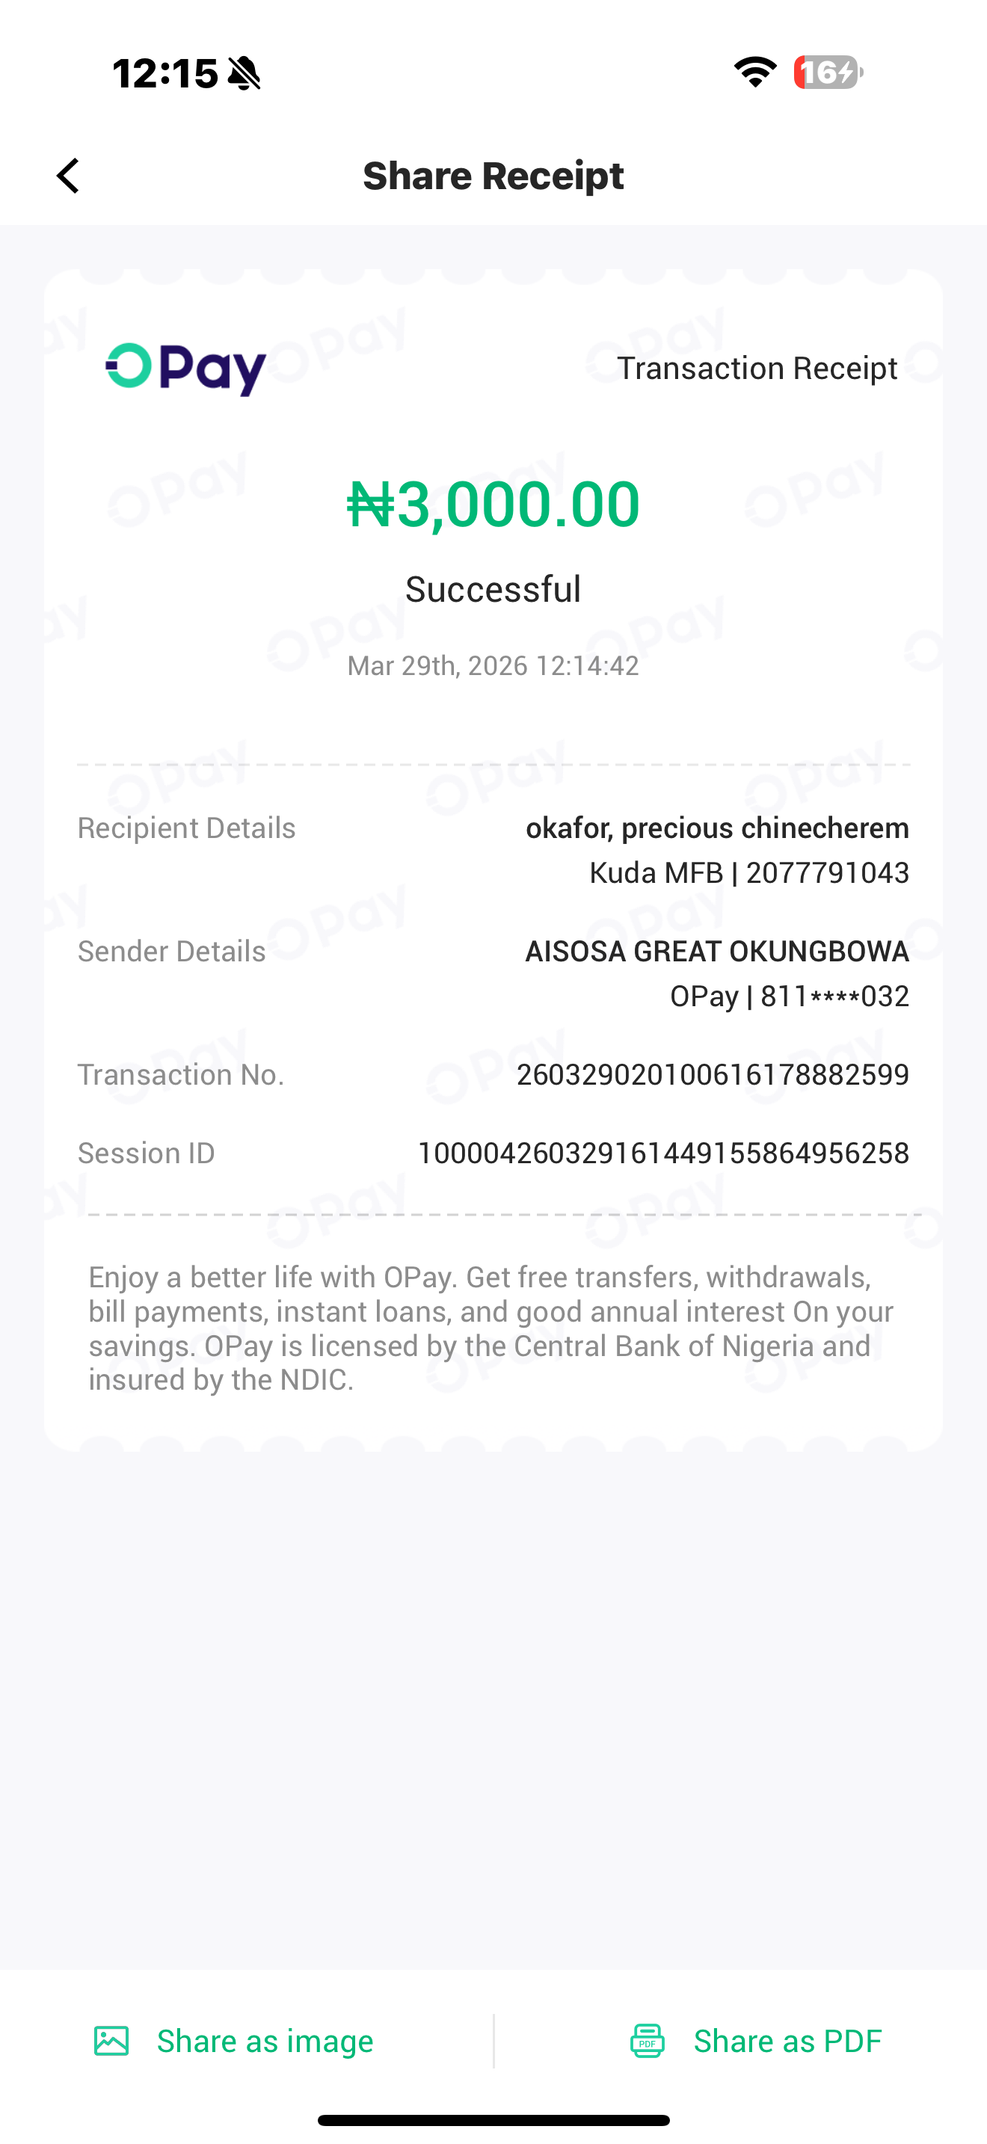This screenshot has width=987, height=2144.
Task: Tap the back arrow icon
Action: pyautogui.click(x=68, y=176)
